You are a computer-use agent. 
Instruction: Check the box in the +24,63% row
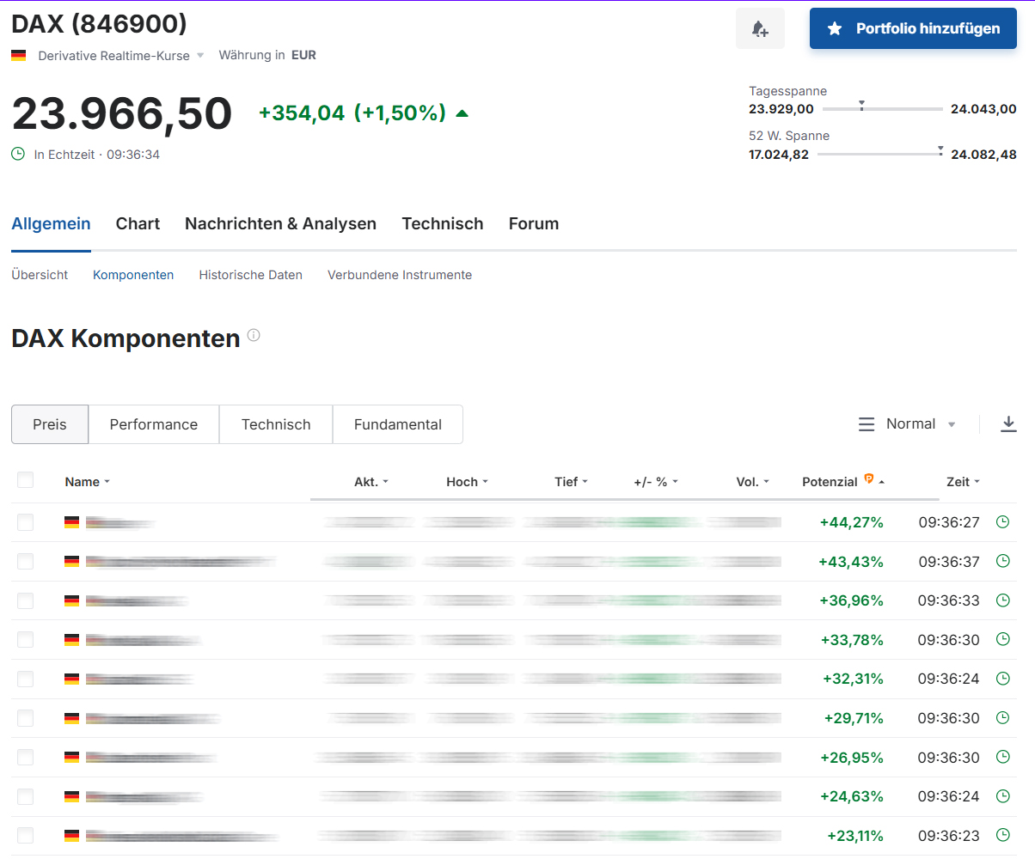tap(25, 796)
